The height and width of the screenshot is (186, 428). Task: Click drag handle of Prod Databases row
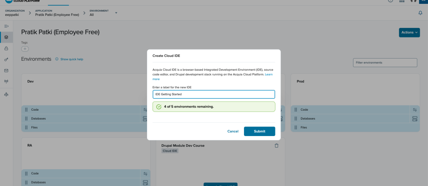pyautogui.click(x=296, y=119)
